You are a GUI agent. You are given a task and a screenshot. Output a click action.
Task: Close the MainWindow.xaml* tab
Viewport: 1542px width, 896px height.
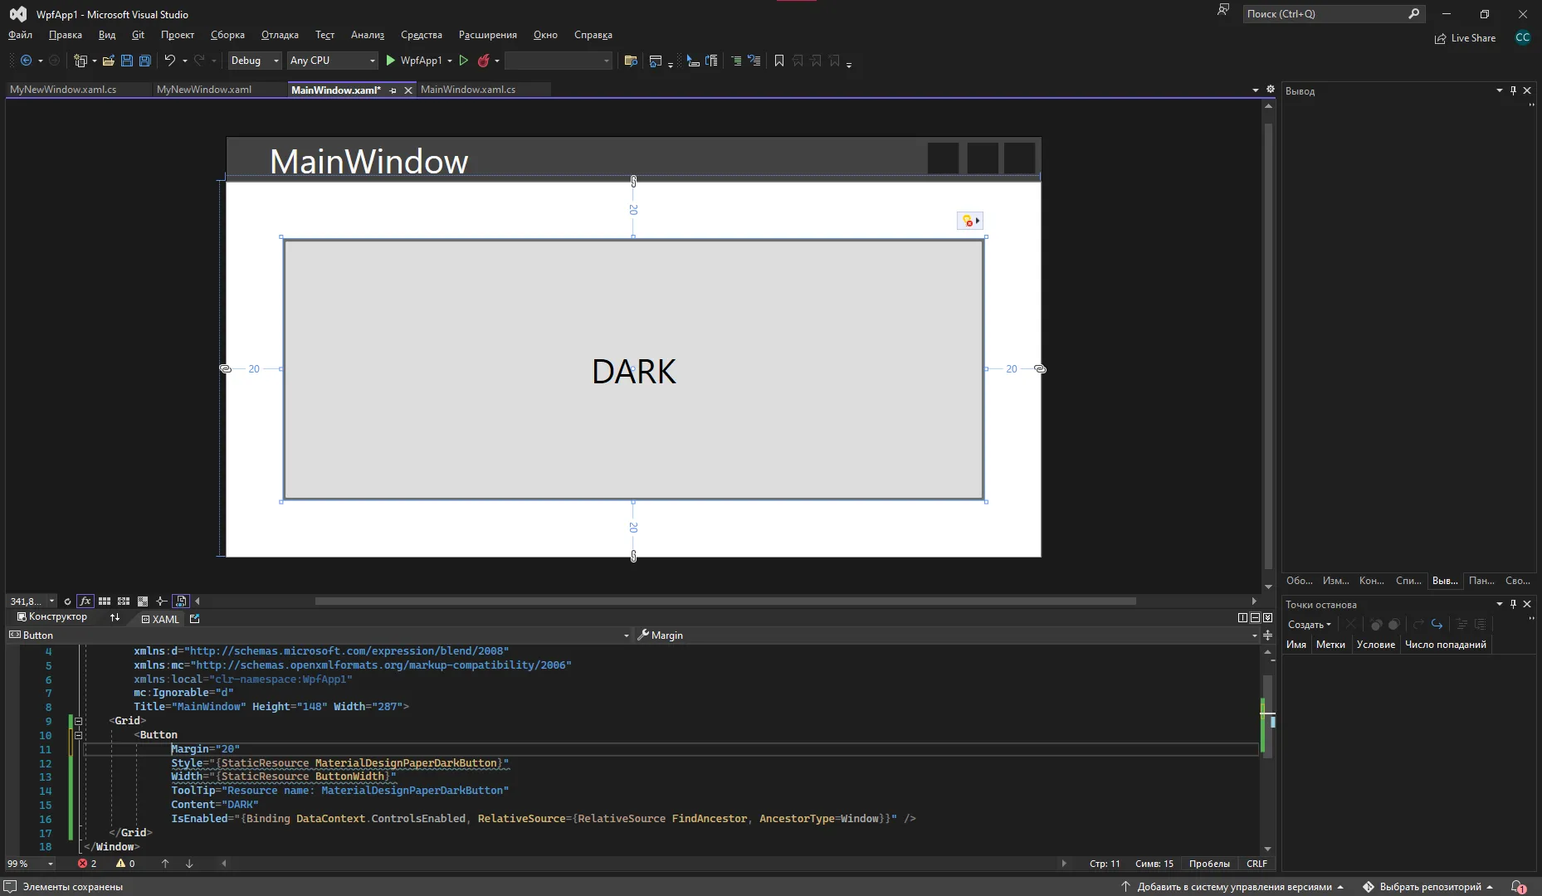click(408, 90)
